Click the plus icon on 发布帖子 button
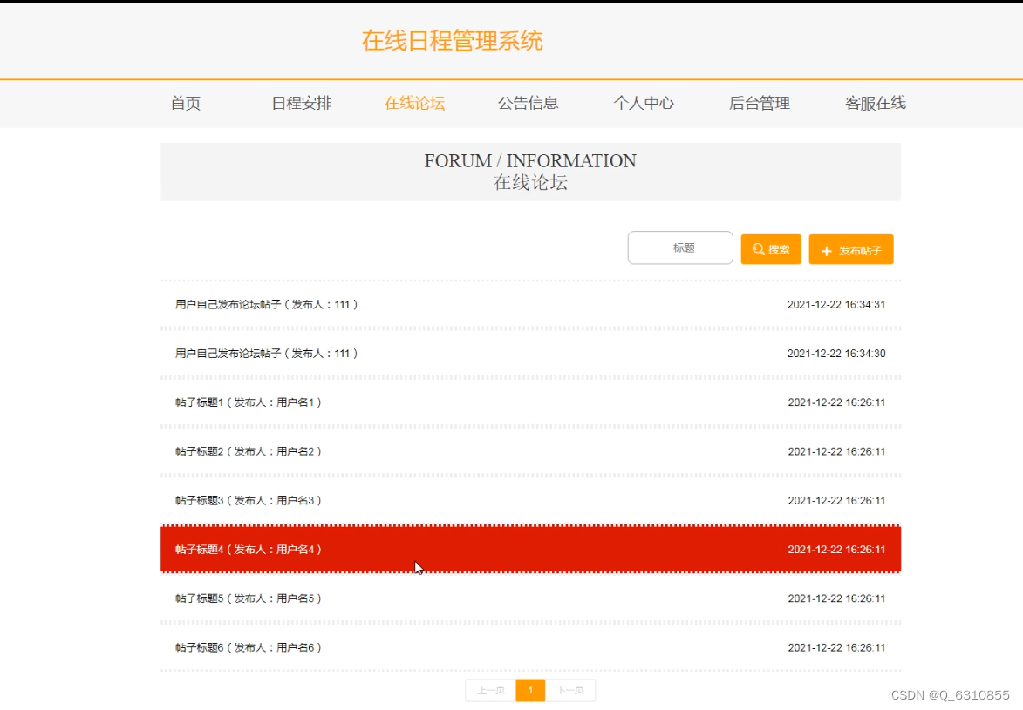The image size is (1023, 710). pyautogui.click(x=826, y=250)
